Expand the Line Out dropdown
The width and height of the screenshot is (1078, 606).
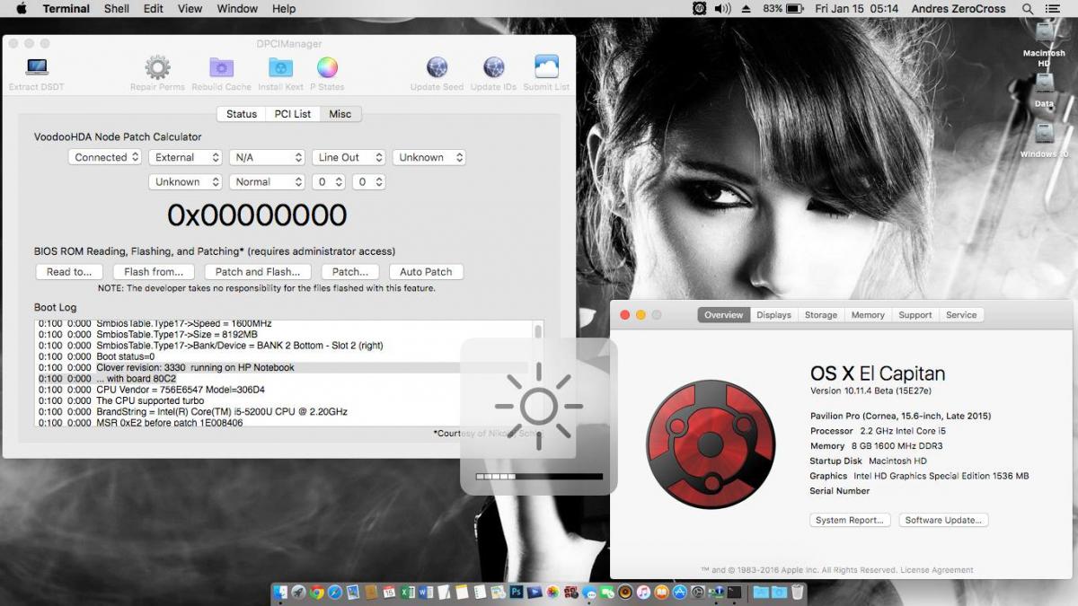click(x=349, y=157)
